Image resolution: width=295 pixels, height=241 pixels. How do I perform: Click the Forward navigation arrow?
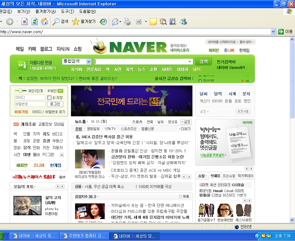10,22
